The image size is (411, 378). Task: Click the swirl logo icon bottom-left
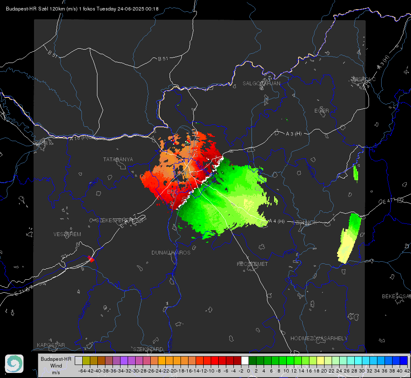14,364
